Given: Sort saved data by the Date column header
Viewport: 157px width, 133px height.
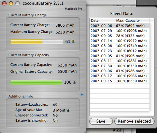Looking at the screenshot, I should click(x=102, y=21).
